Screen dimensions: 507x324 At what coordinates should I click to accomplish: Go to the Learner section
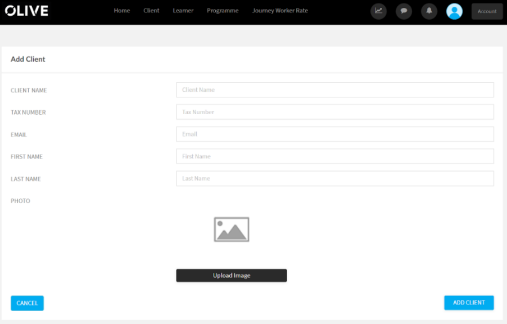[183, 10]
